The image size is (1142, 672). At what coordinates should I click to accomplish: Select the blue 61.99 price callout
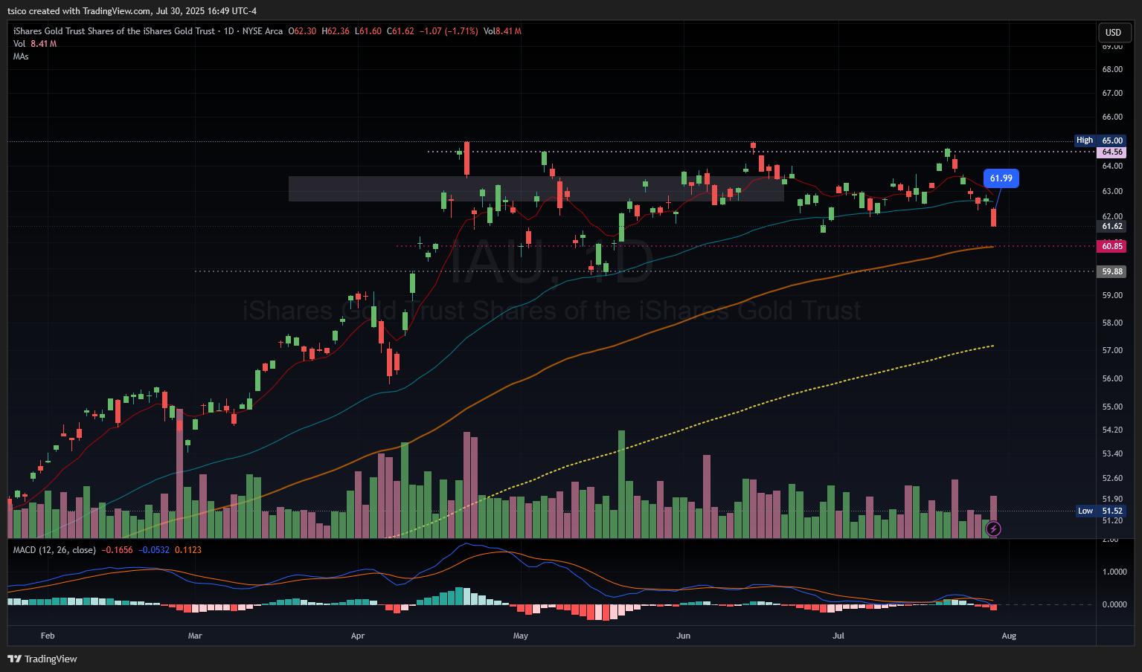1001,178
